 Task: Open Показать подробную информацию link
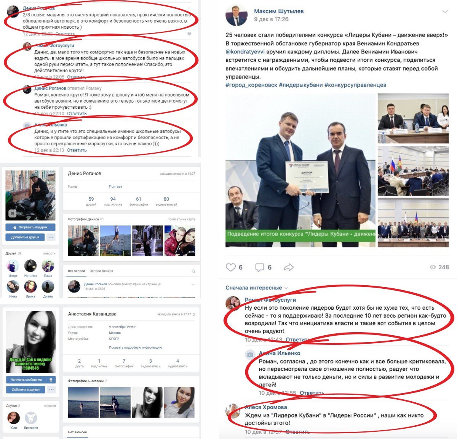click(136, 347)
